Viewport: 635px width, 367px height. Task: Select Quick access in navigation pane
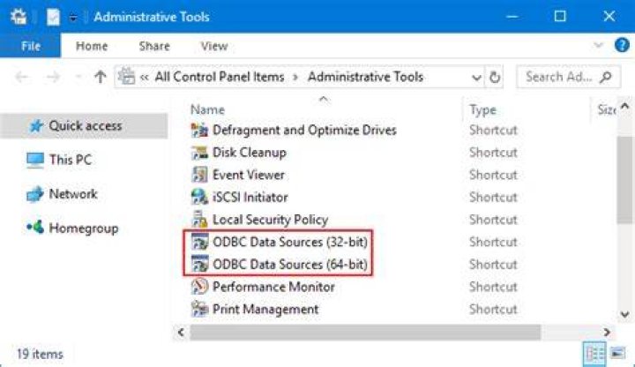(84, 126)
